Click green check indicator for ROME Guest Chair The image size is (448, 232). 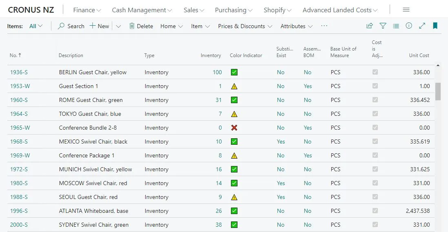click(234, 100)
